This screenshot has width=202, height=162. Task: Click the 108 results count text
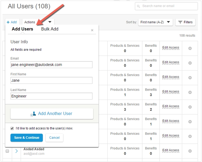[x=187, y=36]
